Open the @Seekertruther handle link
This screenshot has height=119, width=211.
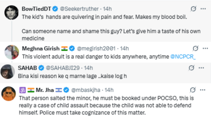(79, 9)
